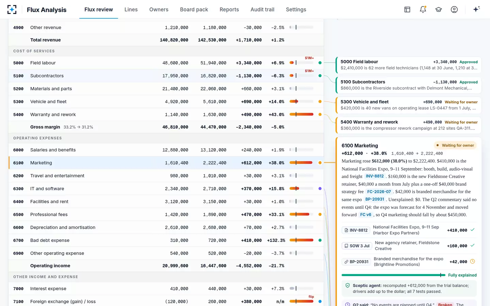
Task: Click the shield icon beside Sceptic agent
Action: pyautogui.click(x=347, y=286)
